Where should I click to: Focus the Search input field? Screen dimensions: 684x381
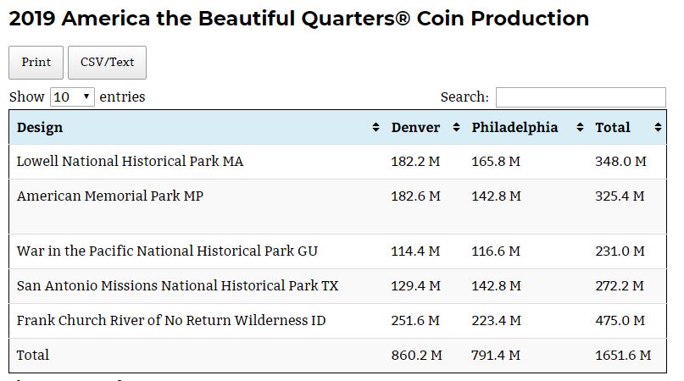pos(581,97)
